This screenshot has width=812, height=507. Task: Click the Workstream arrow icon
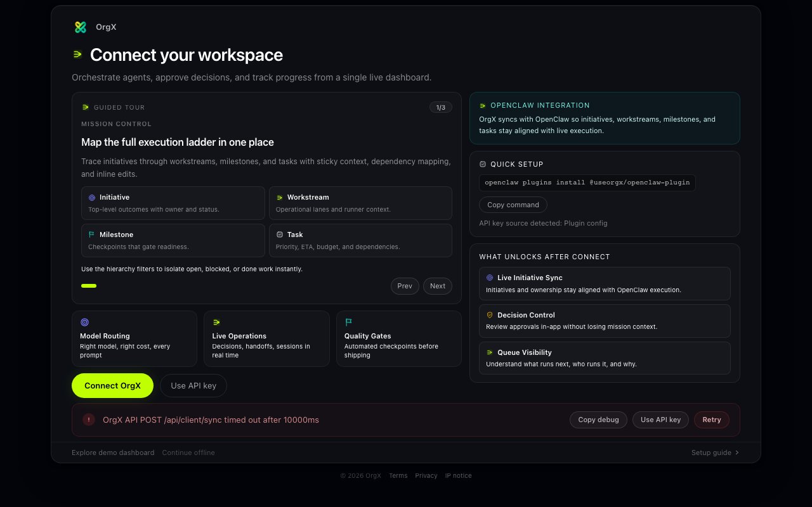pos(280,197)
